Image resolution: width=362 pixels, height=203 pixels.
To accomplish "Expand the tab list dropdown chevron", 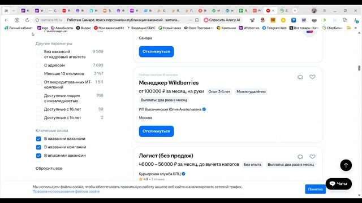I will (14, 11).
